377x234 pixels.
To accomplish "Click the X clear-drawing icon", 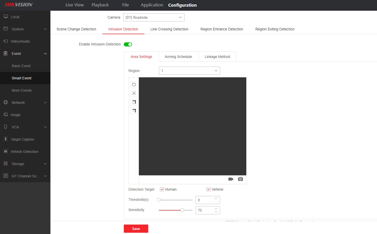I will [x=134, y=93].
